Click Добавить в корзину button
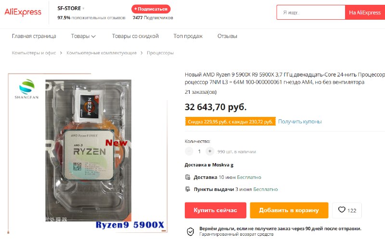 [289, 210]
